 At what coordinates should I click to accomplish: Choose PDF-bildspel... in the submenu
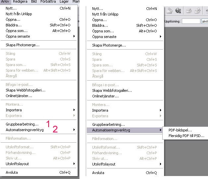(185, 130)
